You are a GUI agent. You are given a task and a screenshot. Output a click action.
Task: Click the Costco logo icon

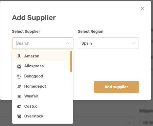tap(19, 106)
